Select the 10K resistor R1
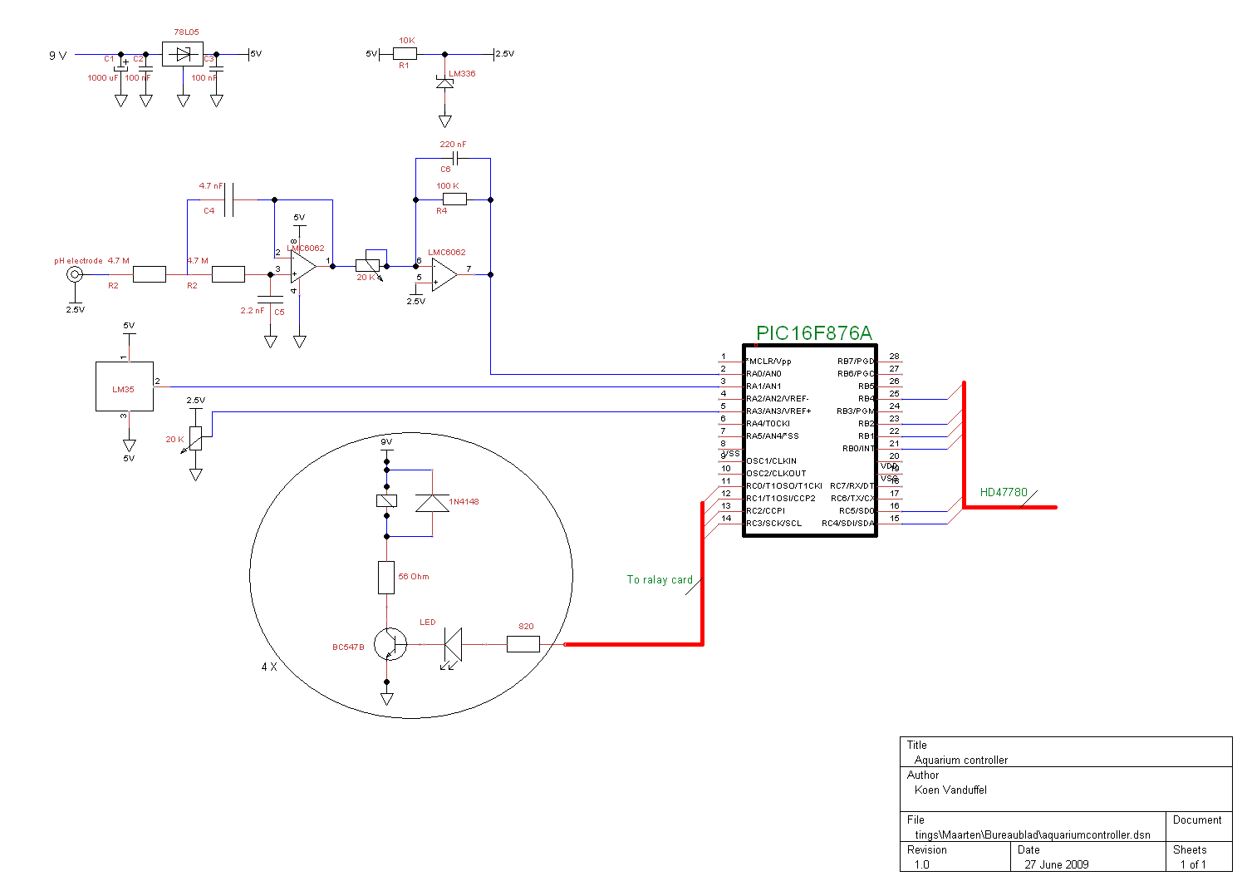Image resolution: width=1242 pixels, height=881 pixels. (405, 53)
